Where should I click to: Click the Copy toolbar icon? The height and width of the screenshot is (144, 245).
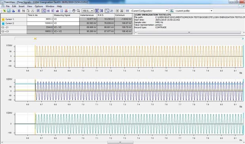23,11
